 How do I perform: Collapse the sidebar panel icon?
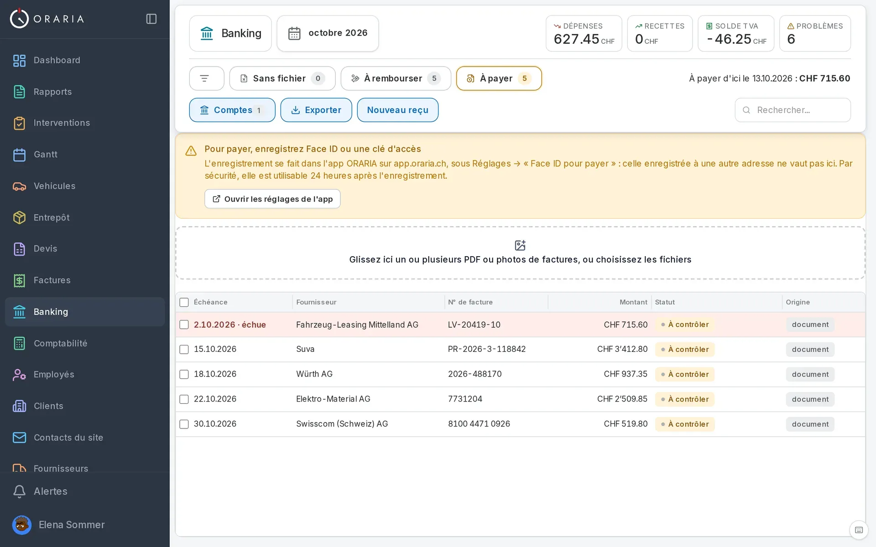[x=151, y=19]
